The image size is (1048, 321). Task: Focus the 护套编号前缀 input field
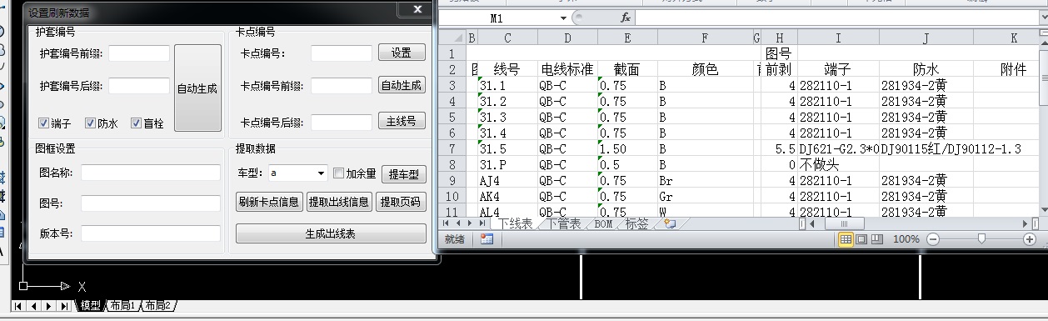coord(139,53)
